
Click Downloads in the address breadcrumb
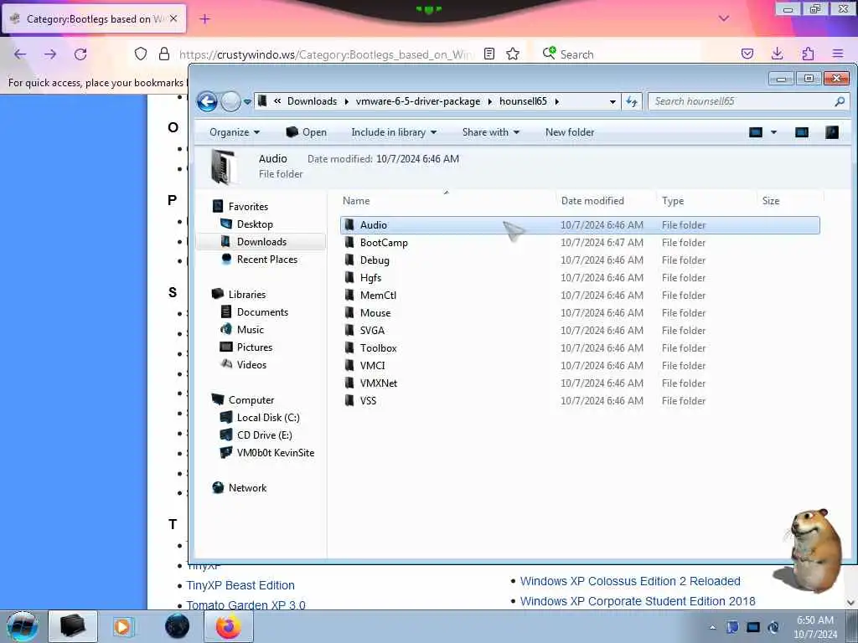(x=312, y=101)
